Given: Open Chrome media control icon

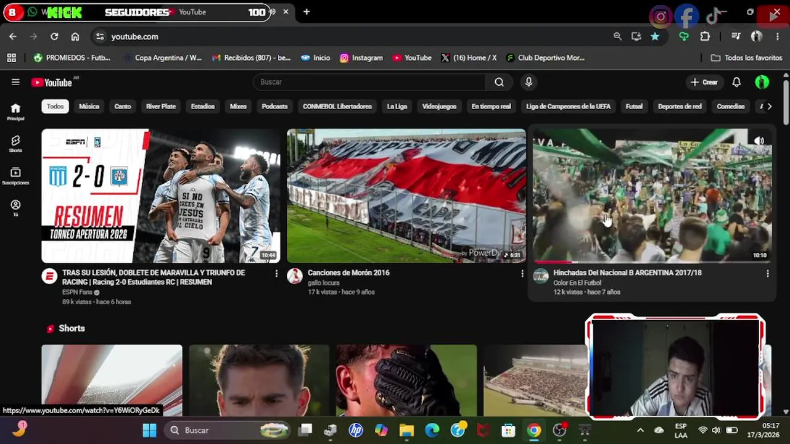Looking at the screenshot, I should [x=736, y=36].
